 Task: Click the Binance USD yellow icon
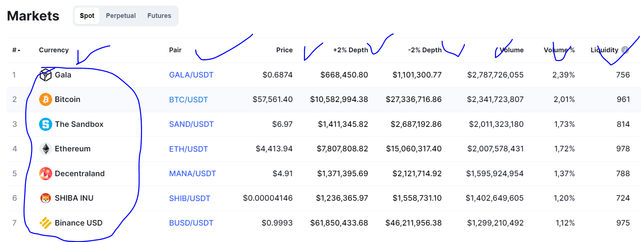tap(46, 223)
